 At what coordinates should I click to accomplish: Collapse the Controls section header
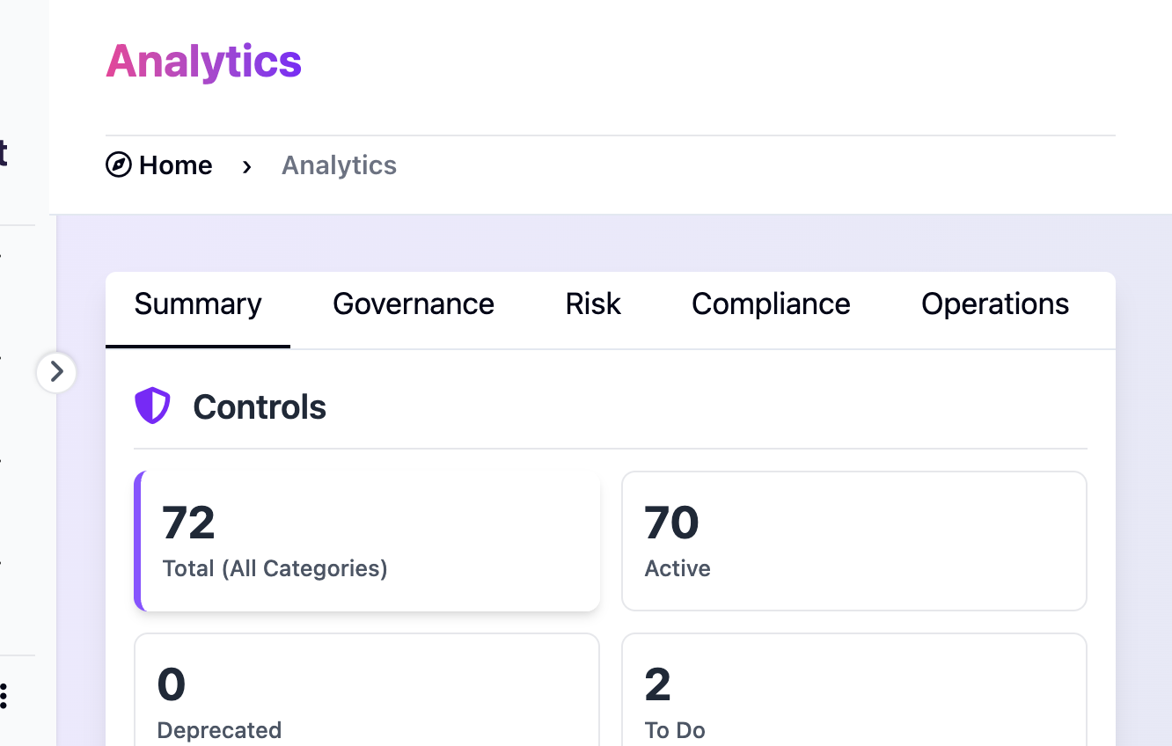point(260,406)
